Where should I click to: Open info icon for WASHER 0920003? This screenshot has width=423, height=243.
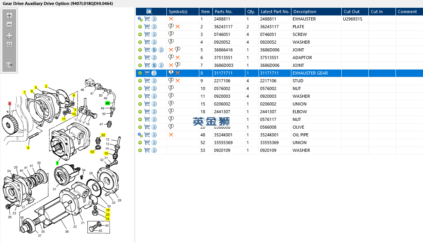tap(154, 96)
